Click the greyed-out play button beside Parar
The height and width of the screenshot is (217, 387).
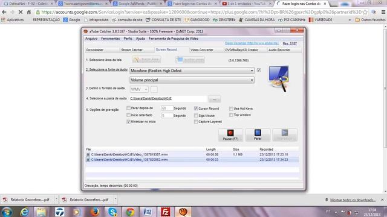[x=285, y=135]
